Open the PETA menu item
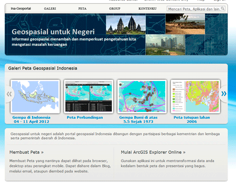Viewport: 236px width, 193px height. click(x=82, y=8)
